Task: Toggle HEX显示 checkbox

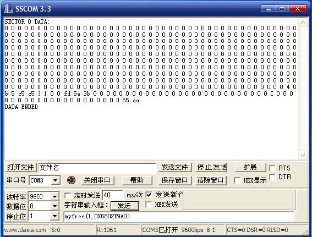Action: [237, 180]
